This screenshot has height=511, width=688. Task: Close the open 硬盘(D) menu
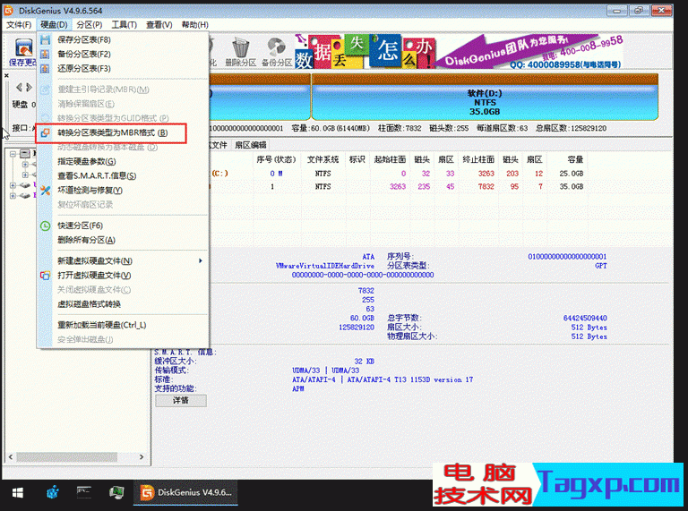click(x=54, y=25)
